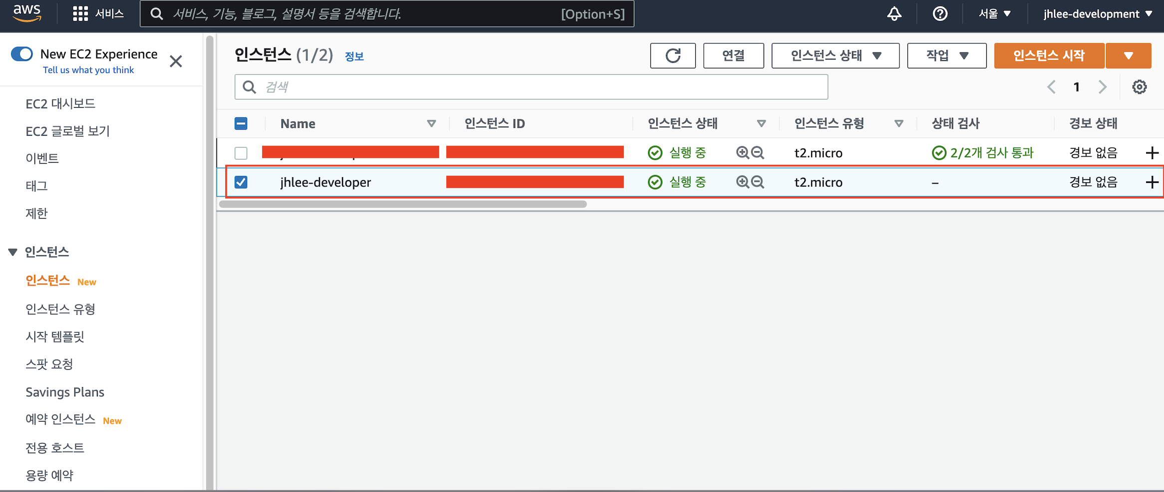
Task: Zoom-in filter icon in jhlee-developer row
Action: click(742, 182)
